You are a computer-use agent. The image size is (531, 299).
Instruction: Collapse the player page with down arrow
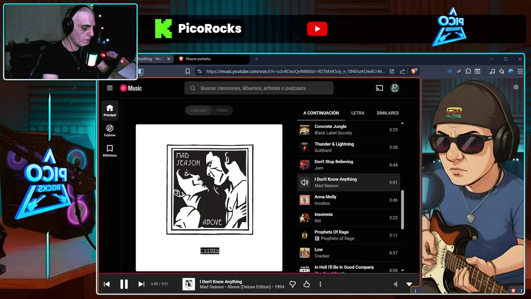click(409, 284)
